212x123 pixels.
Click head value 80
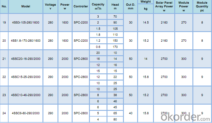(115, 119)
